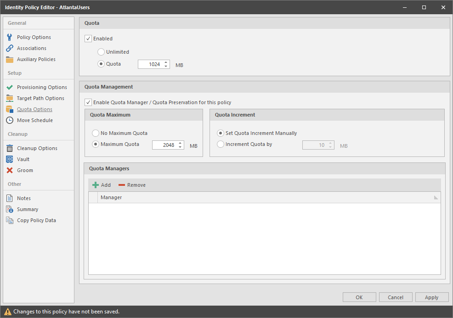
Task: Open Copy Policy Data
Action: (x=35, y=220)
